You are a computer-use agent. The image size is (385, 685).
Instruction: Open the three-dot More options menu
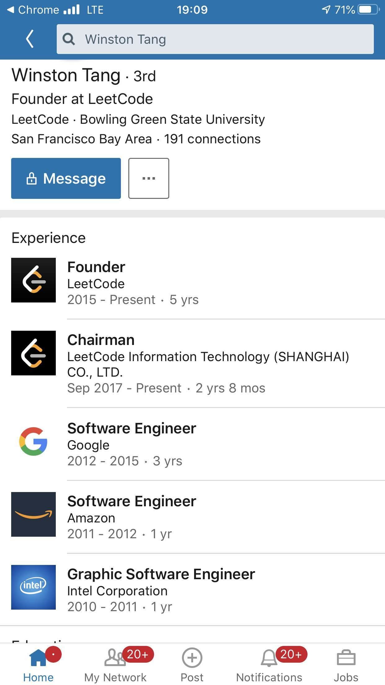(x=149, y=178)
